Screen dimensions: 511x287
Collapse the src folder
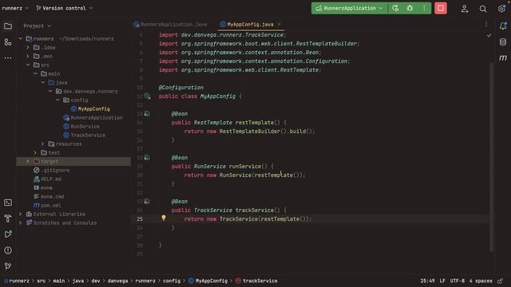28,65
